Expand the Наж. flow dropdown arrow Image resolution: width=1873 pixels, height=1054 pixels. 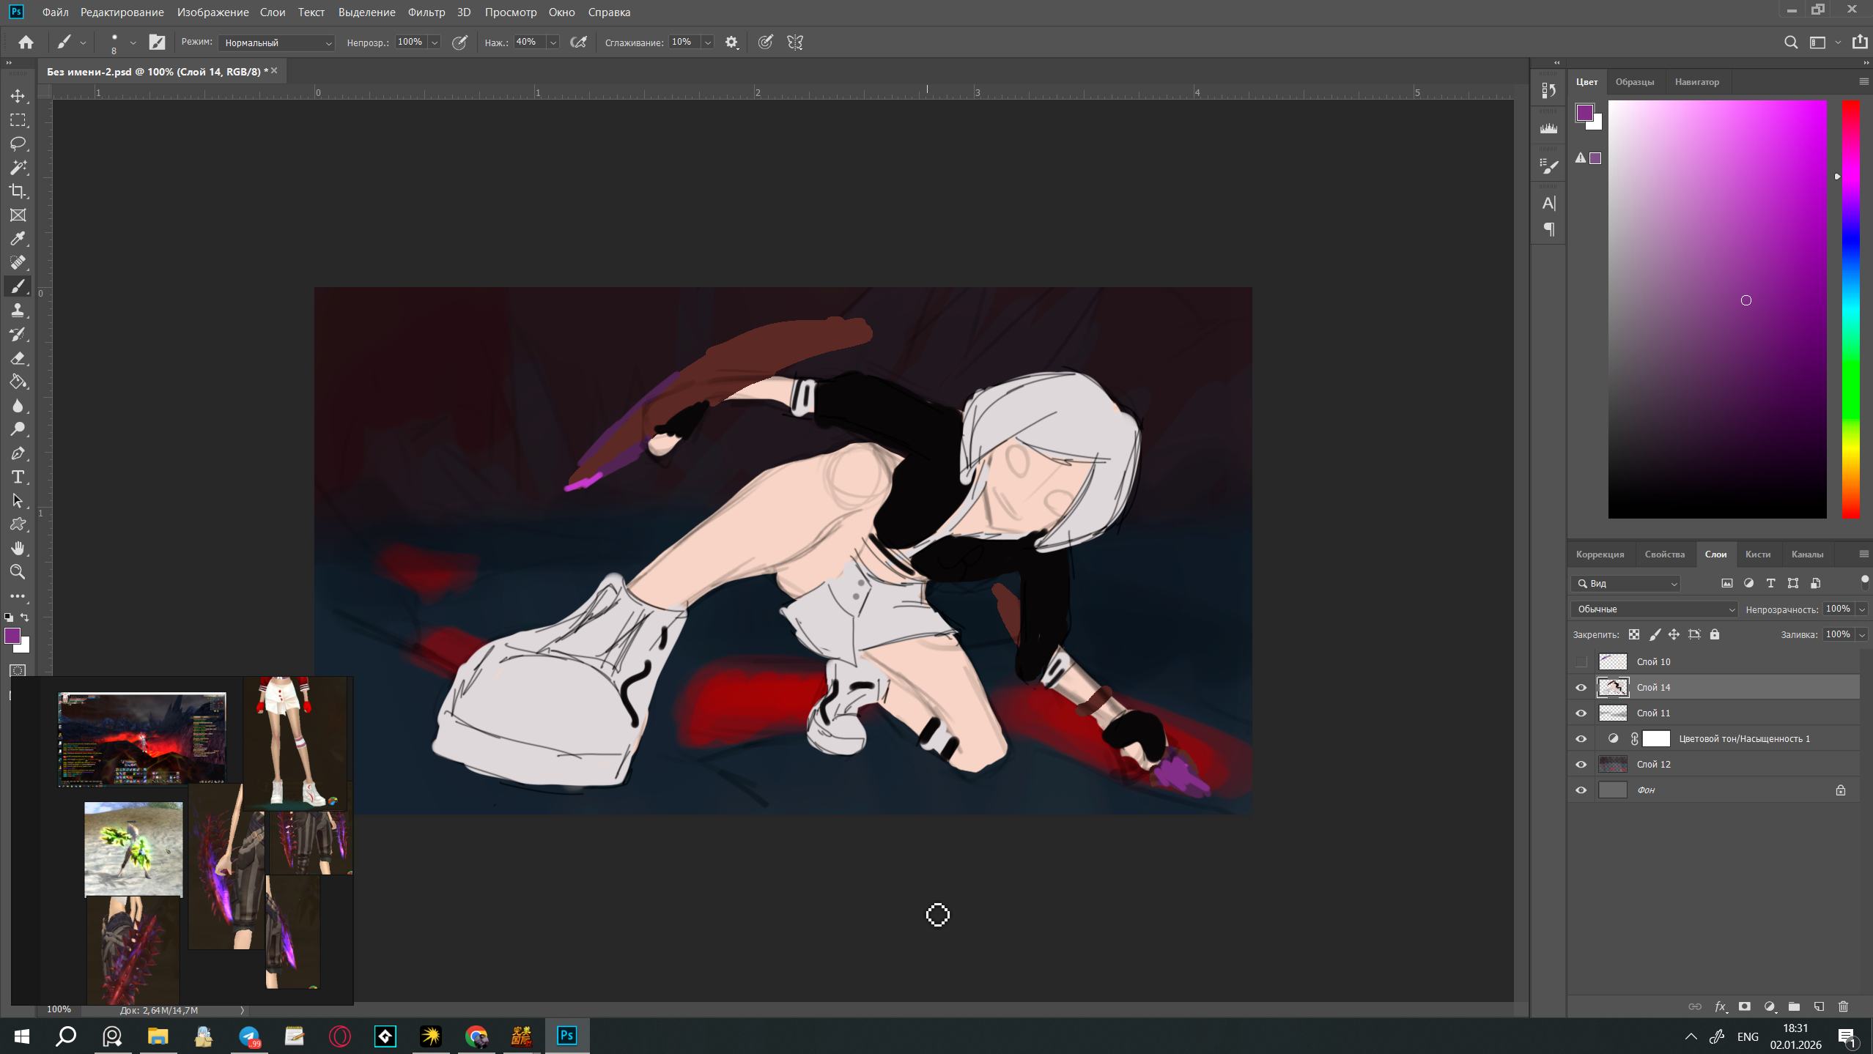[553, 42]
